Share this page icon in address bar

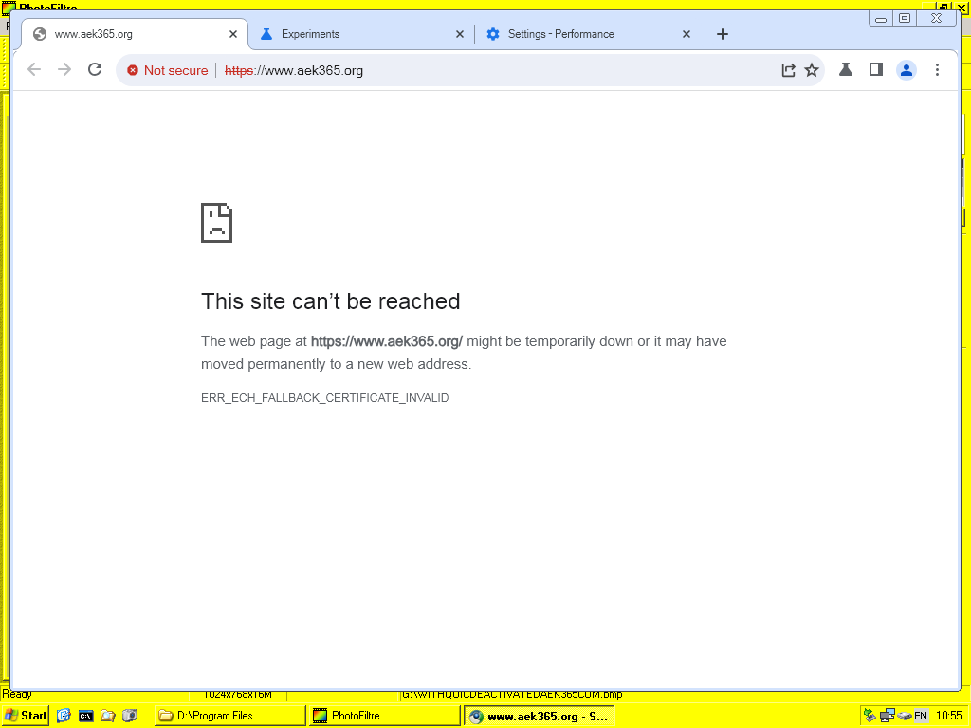tap(788, 70)
